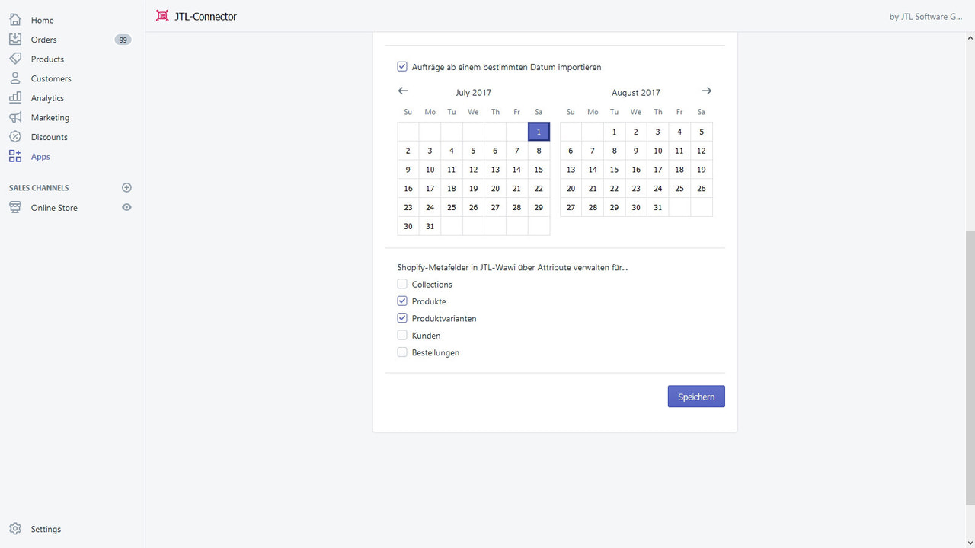Screen dimensions: 975x548
Task: Uncheck the Produkte metafield checkbox
Action: [x=402, y=301]
